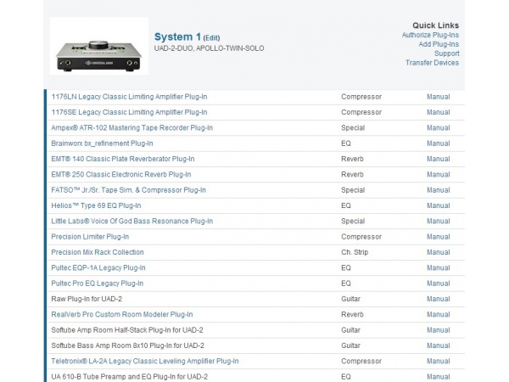Click Special category in Ampex ATR-102 row
The width and height of the screenshot is (509, 382).
353,128
